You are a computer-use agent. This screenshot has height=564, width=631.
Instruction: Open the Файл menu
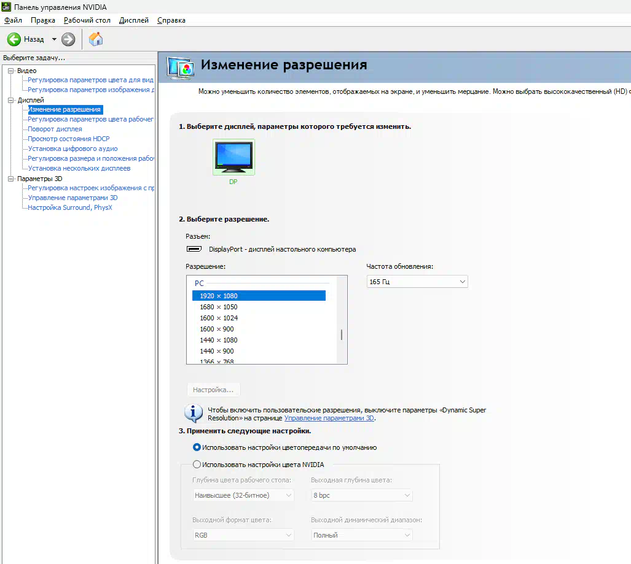pos(13,20)
